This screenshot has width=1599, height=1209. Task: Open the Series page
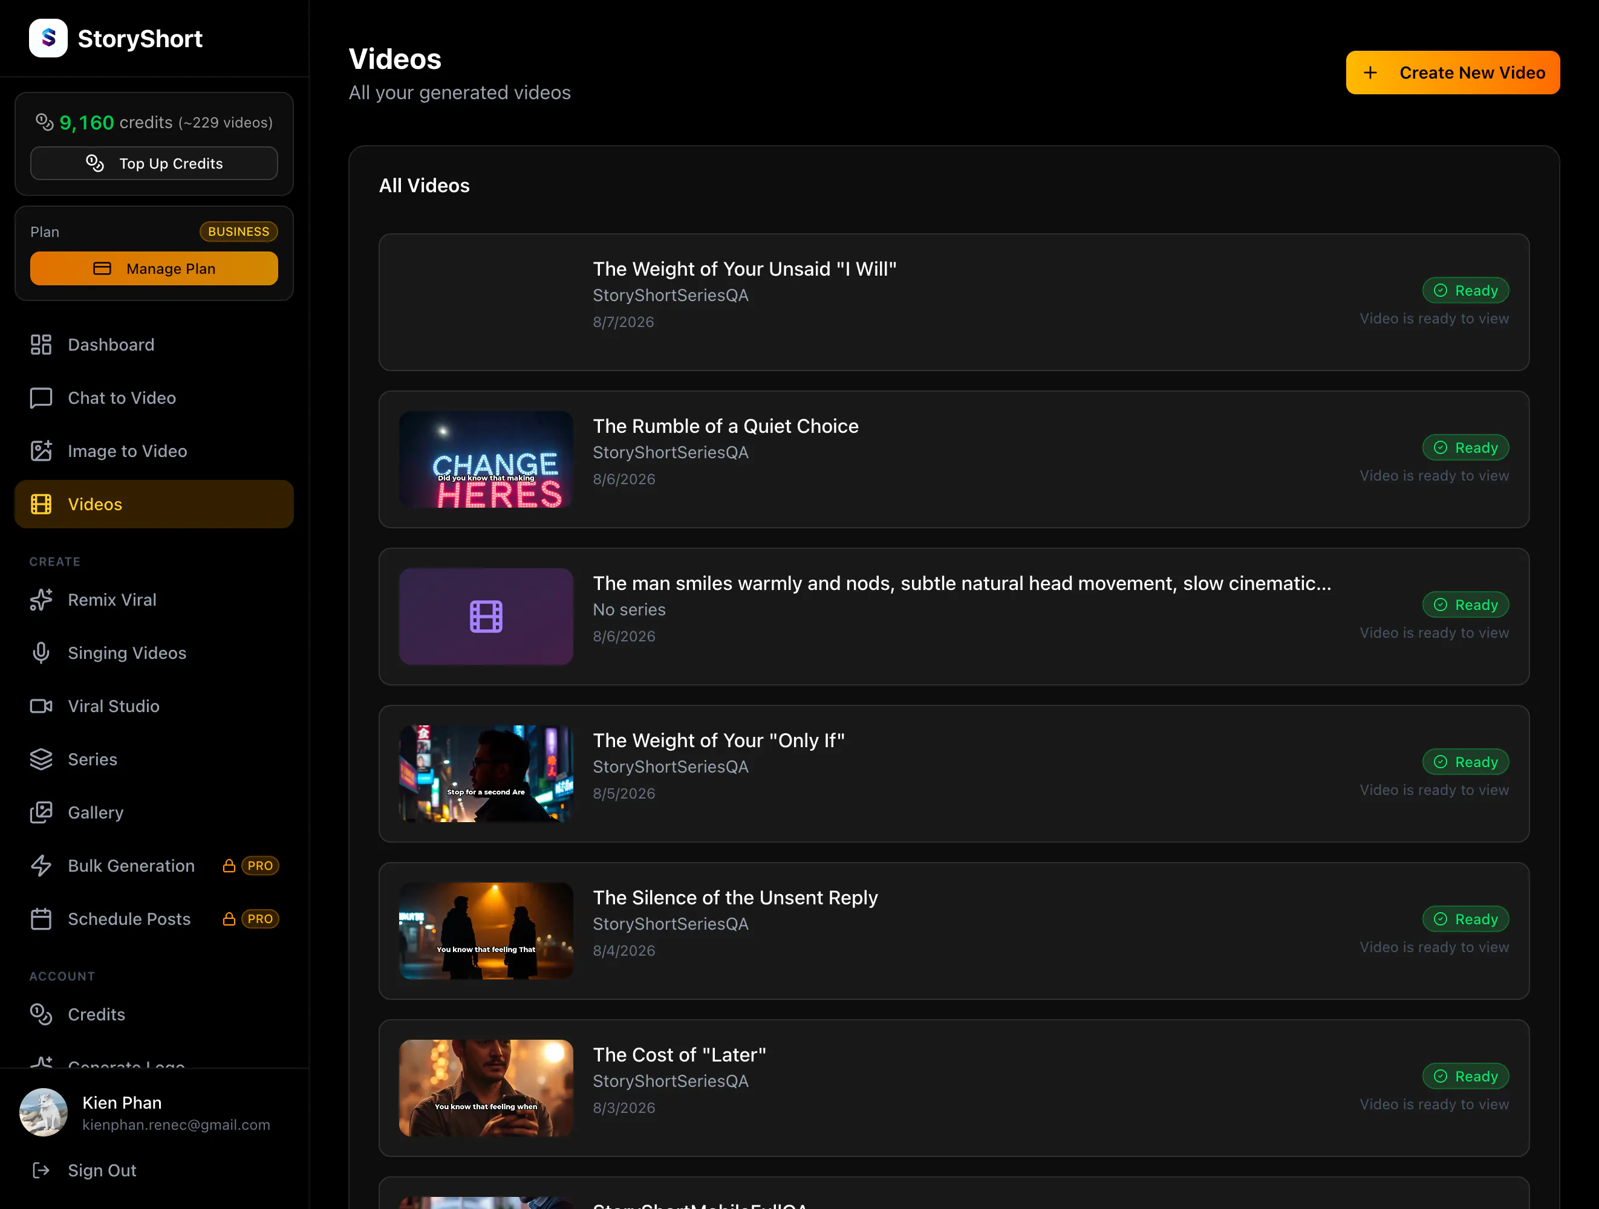point(154,759)
